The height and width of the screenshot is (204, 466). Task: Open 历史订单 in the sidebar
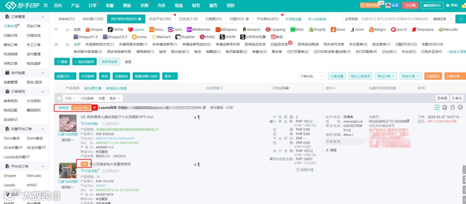pos(34,26)
